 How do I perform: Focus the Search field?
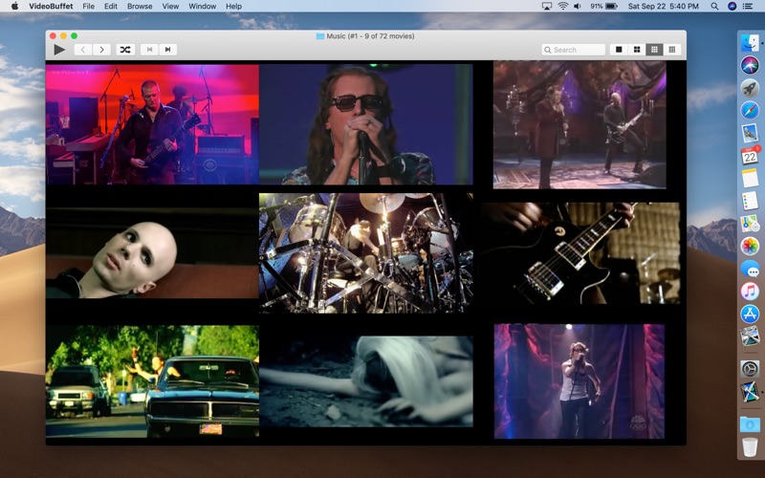(573, 50)
